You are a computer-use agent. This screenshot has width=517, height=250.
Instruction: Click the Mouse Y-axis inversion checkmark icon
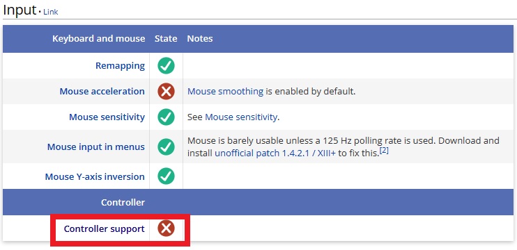(166, 176)
